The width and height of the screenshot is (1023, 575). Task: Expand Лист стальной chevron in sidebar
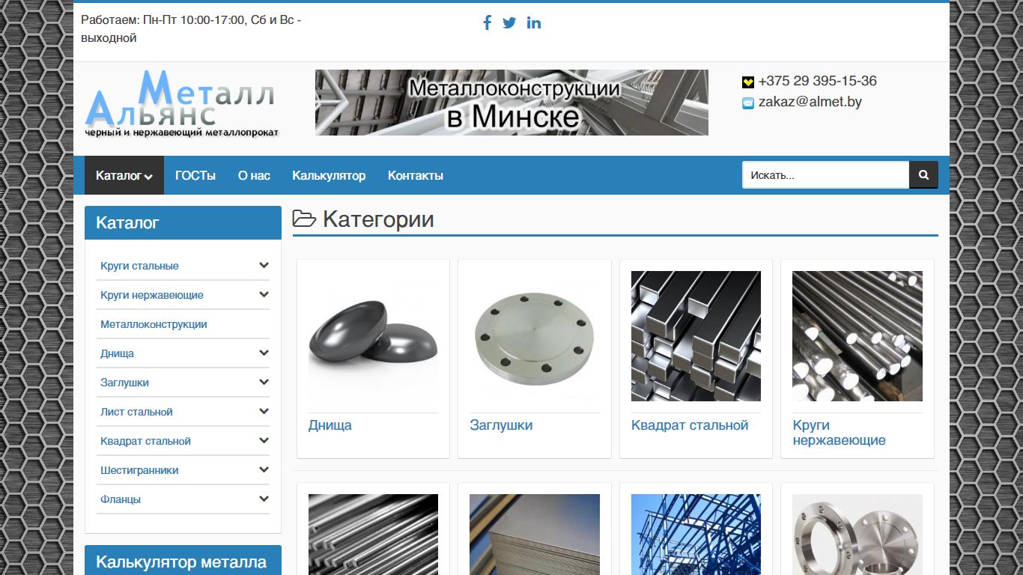pos(264,411)
